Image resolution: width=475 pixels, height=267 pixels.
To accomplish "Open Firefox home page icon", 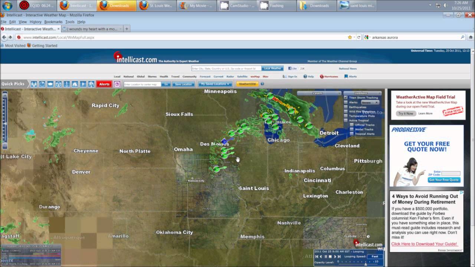I will (471, 37).
